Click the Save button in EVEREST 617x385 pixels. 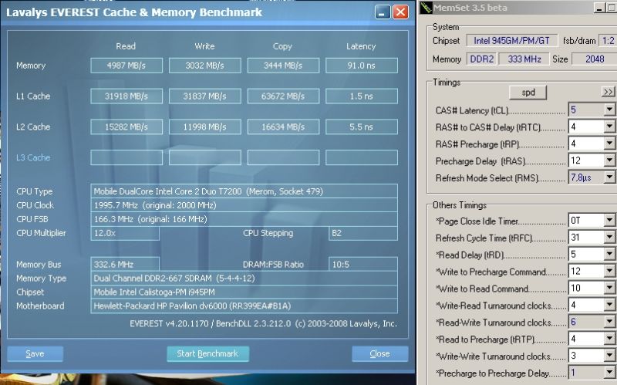35,353
